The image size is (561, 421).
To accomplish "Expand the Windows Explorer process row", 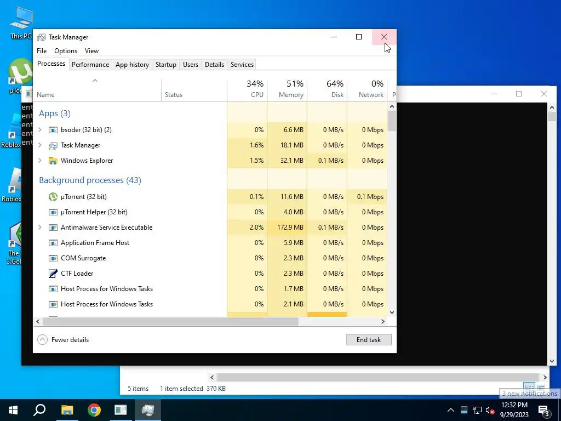I will click(x=40, y=161).
